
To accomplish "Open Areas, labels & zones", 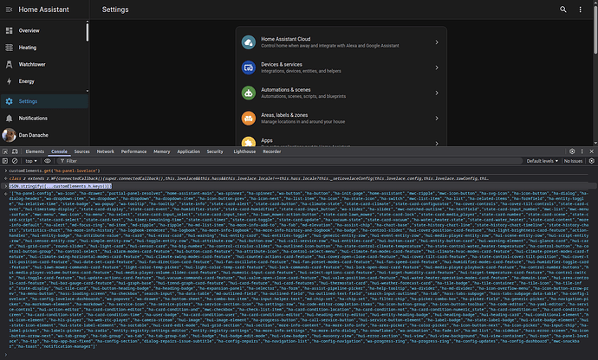I will 341,118.
